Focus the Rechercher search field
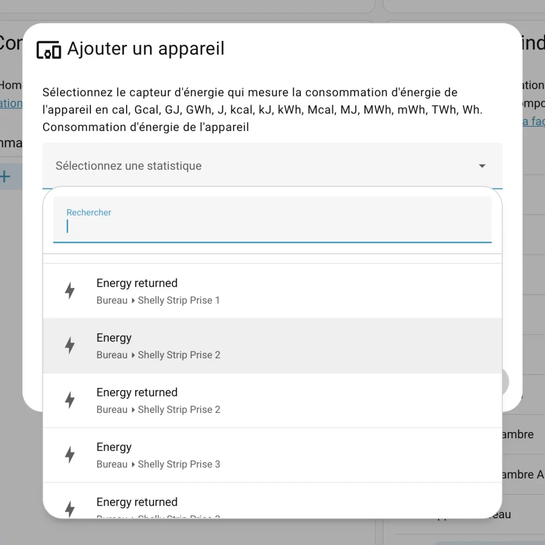 coord(271,227)
